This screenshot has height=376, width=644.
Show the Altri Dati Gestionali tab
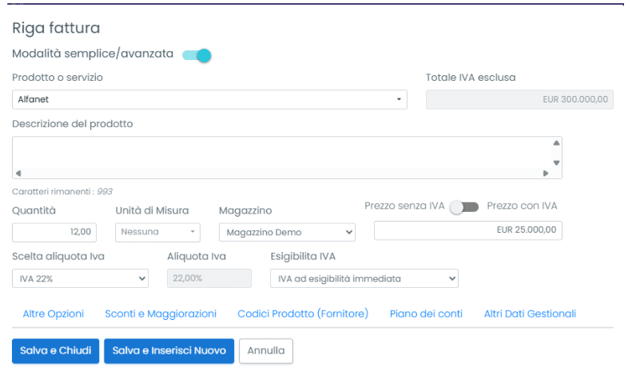(x=530, y=314)
